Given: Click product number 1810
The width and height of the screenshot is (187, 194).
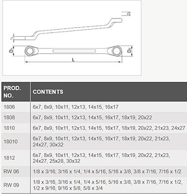Looking at the screenshot, I should click(9, 128).
